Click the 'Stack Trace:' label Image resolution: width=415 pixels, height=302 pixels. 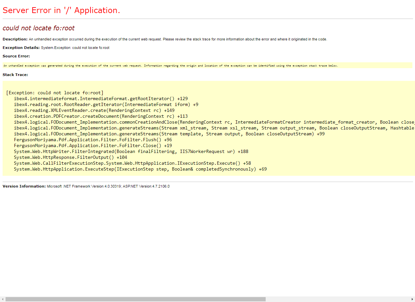pos(15,75)
